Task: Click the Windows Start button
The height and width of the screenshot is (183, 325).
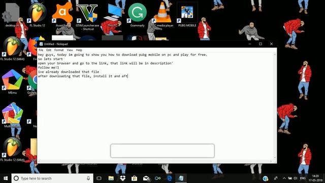Action: [x=6, y=178]
